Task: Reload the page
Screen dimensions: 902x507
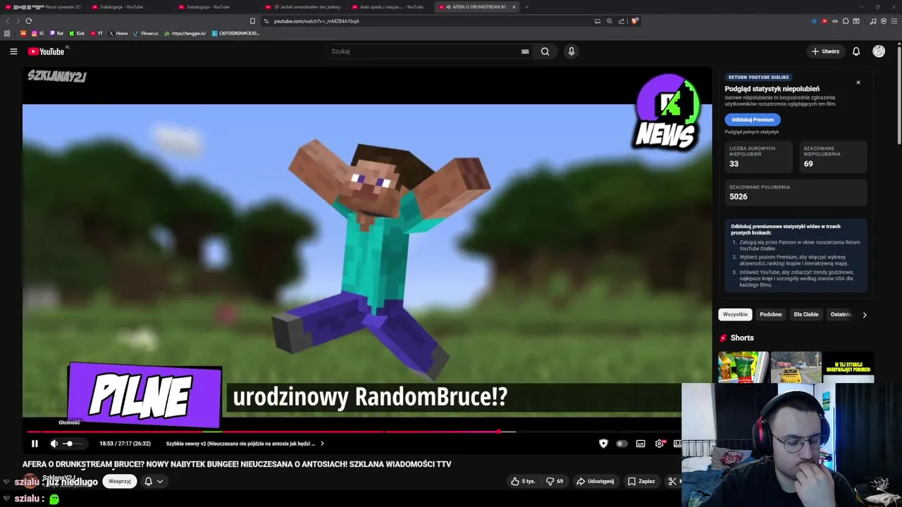Action: (x=29, y=21)
